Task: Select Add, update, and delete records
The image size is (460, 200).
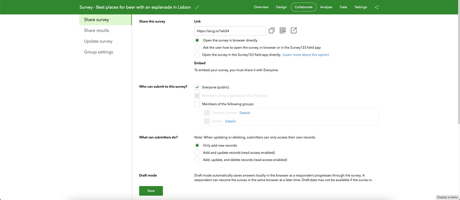Action: 197,160
